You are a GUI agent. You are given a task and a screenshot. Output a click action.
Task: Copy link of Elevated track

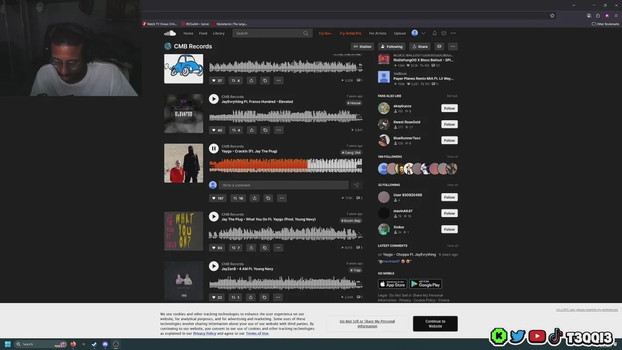[x=265, y=130]
